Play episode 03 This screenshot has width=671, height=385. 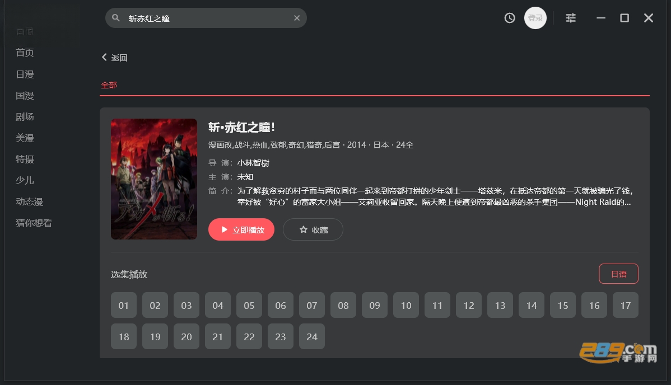point(186,306)
